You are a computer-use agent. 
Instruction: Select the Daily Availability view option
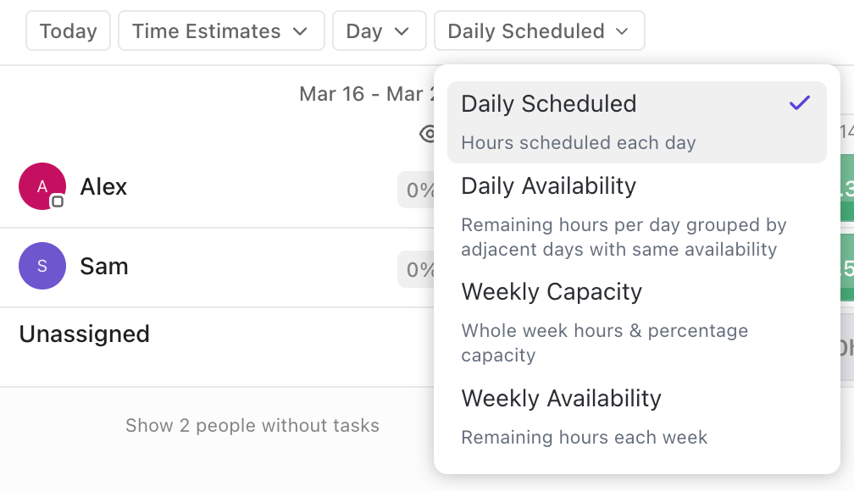548,185
